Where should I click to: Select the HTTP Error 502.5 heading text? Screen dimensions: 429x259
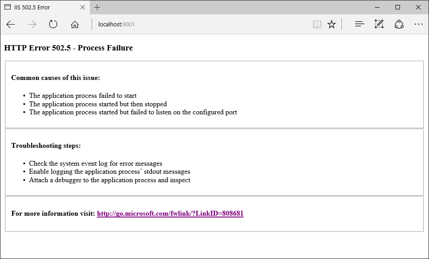pos(67,48)
